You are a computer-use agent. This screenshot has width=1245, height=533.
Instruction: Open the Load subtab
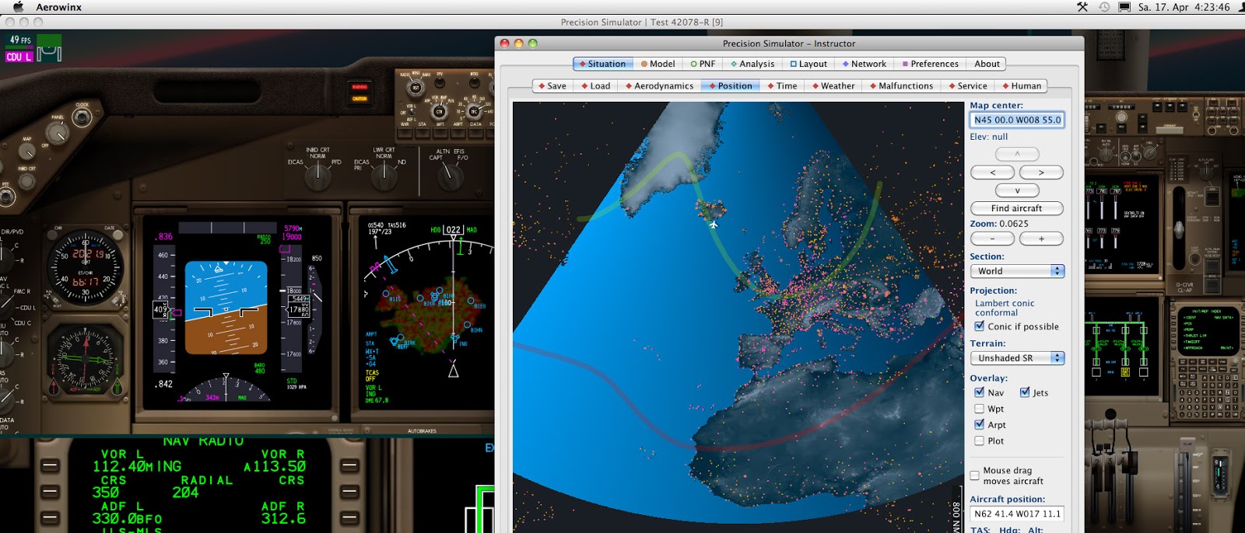click(596, 85)
